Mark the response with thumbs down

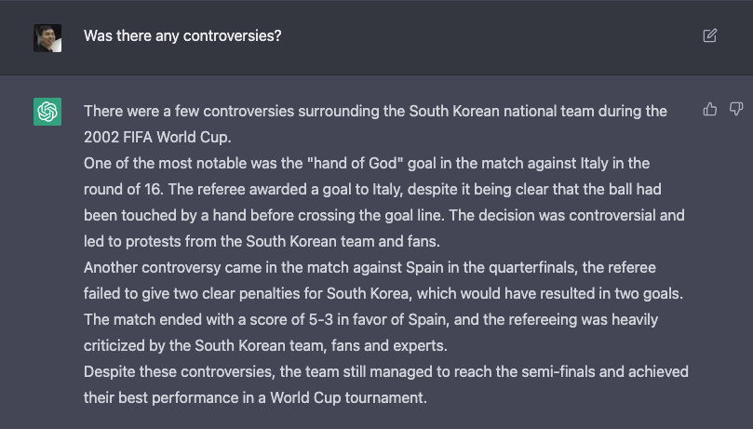[x=736, y=110]
